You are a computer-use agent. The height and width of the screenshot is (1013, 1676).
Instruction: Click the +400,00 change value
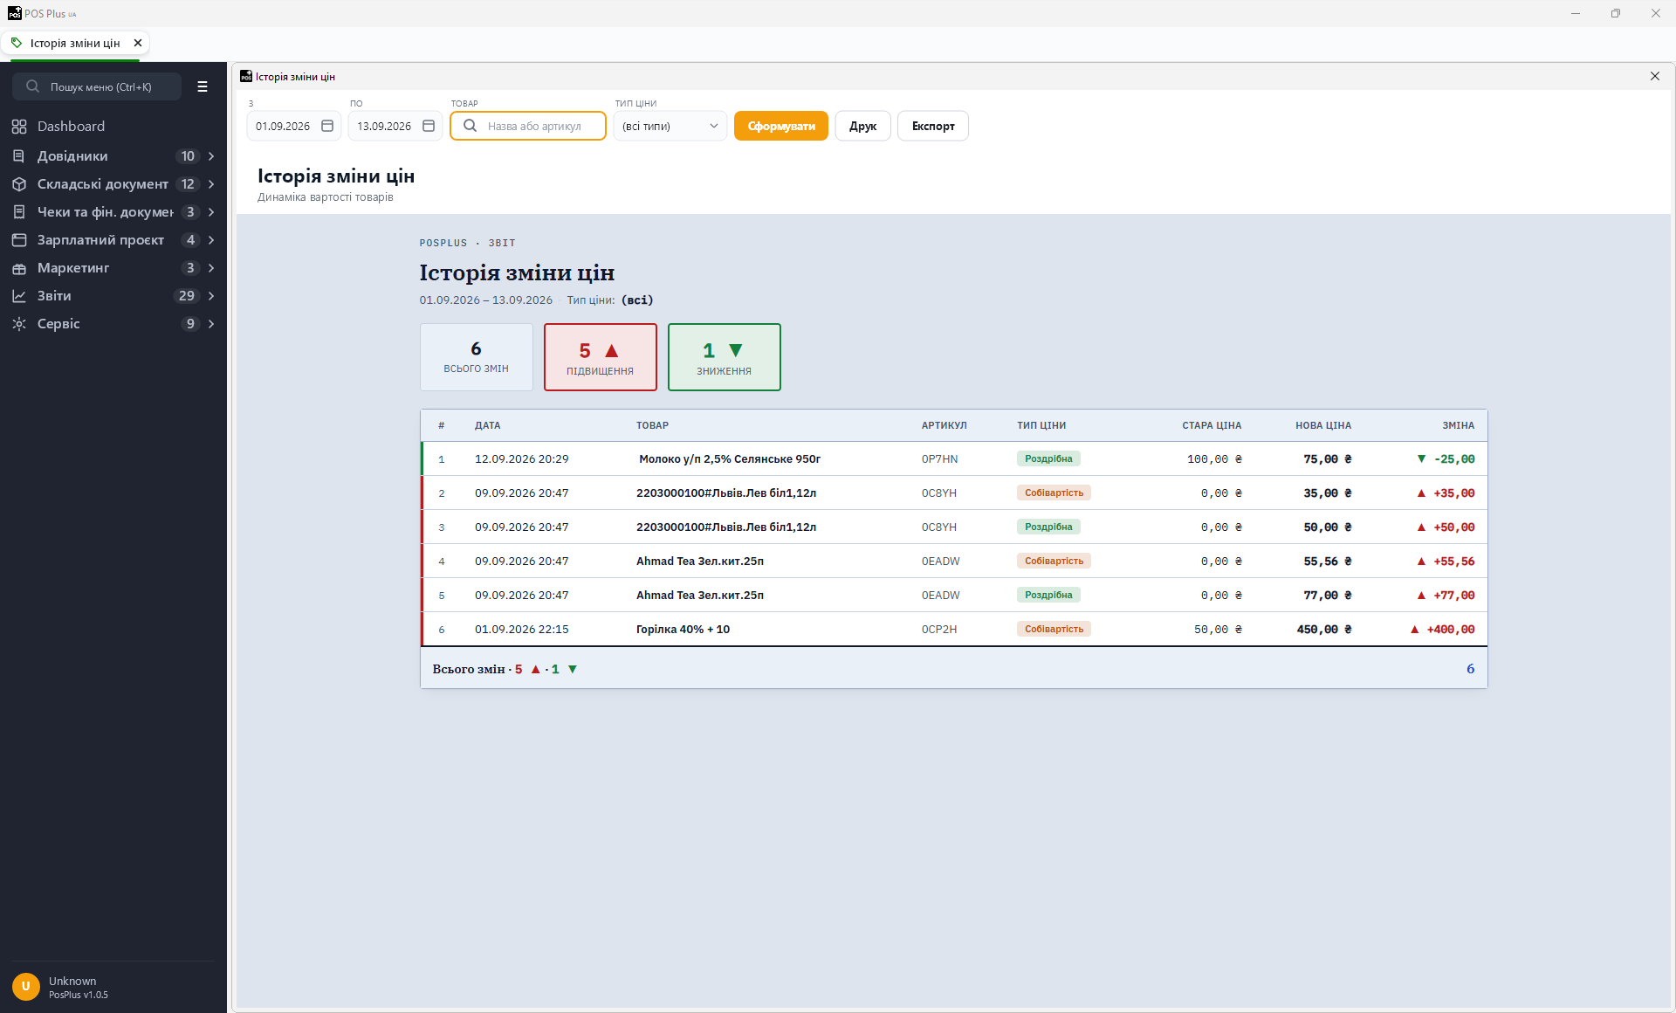pyautogui.click(x=1450, y=629)
